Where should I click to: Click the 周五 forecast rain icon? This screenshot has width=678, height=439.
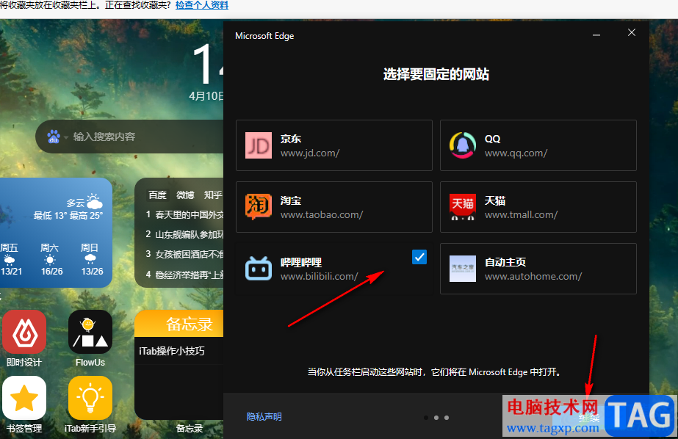pos(9,259)
